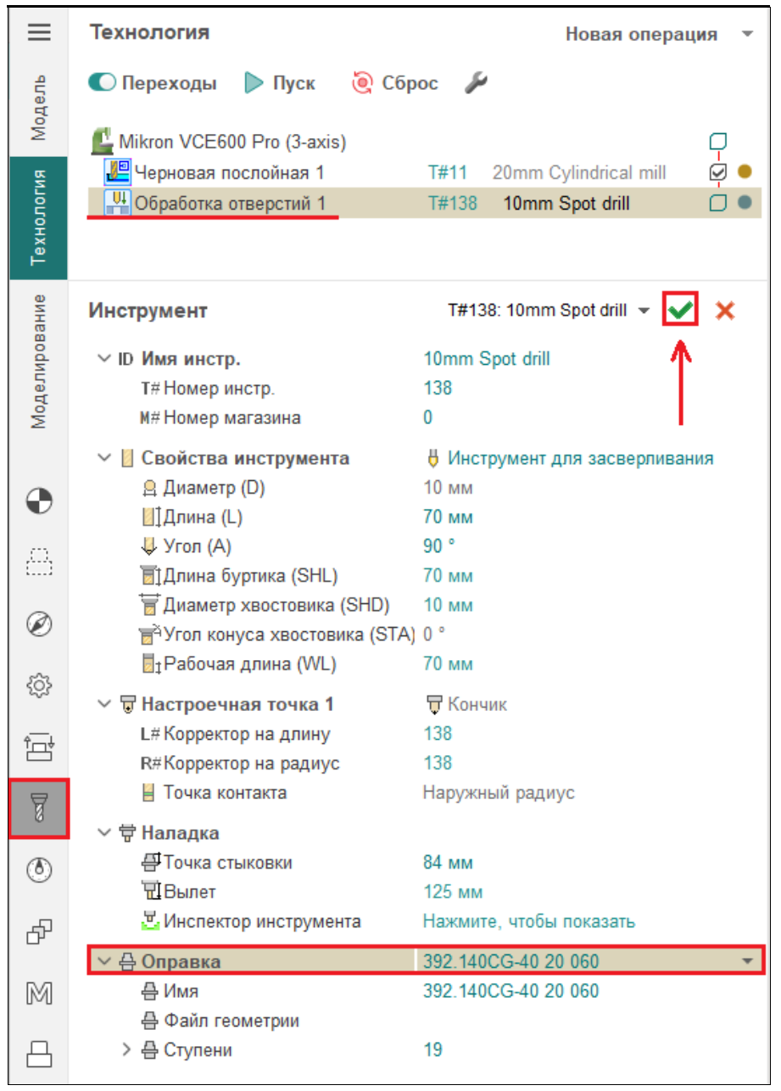Click the Нажмите, чтобы показать link

[x=528, y=921]
